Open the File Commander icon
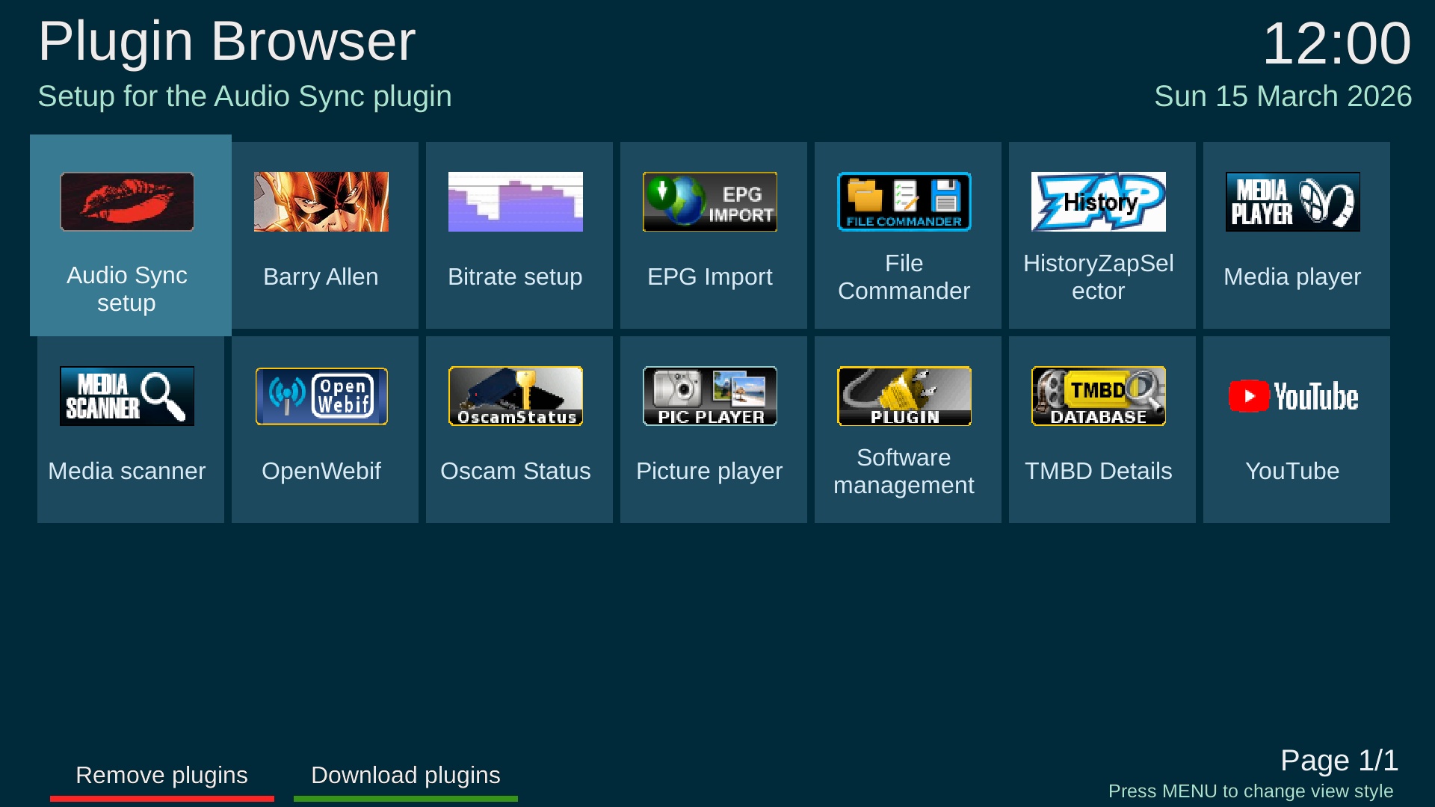 904,202
